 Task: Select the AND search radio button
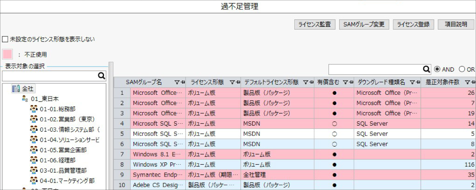point(438,69)
